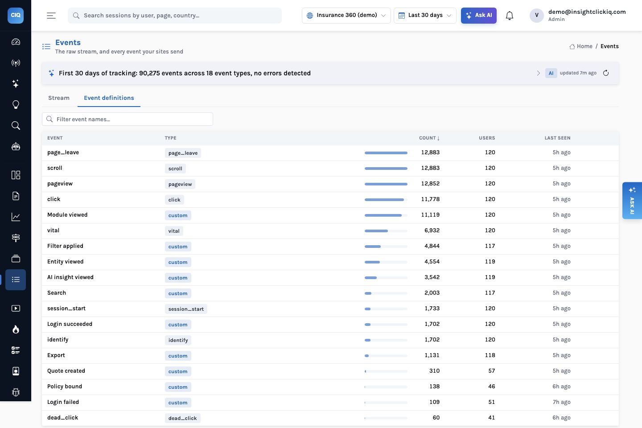Click the Ask AI button in header
Viewport: 642px width, 428px height.
pos(479,15)
